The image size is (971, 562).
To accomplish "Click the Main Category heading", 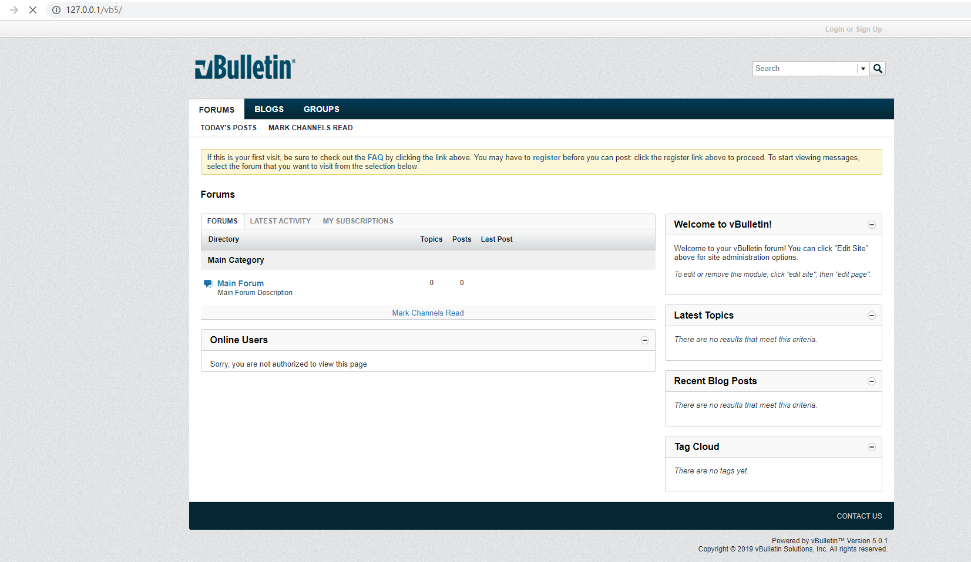I will 236,260.
